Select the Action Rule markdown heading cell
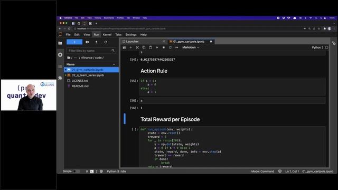Image resolution: width=338 pixels, height=190 pixels. (x=154, y=71)
